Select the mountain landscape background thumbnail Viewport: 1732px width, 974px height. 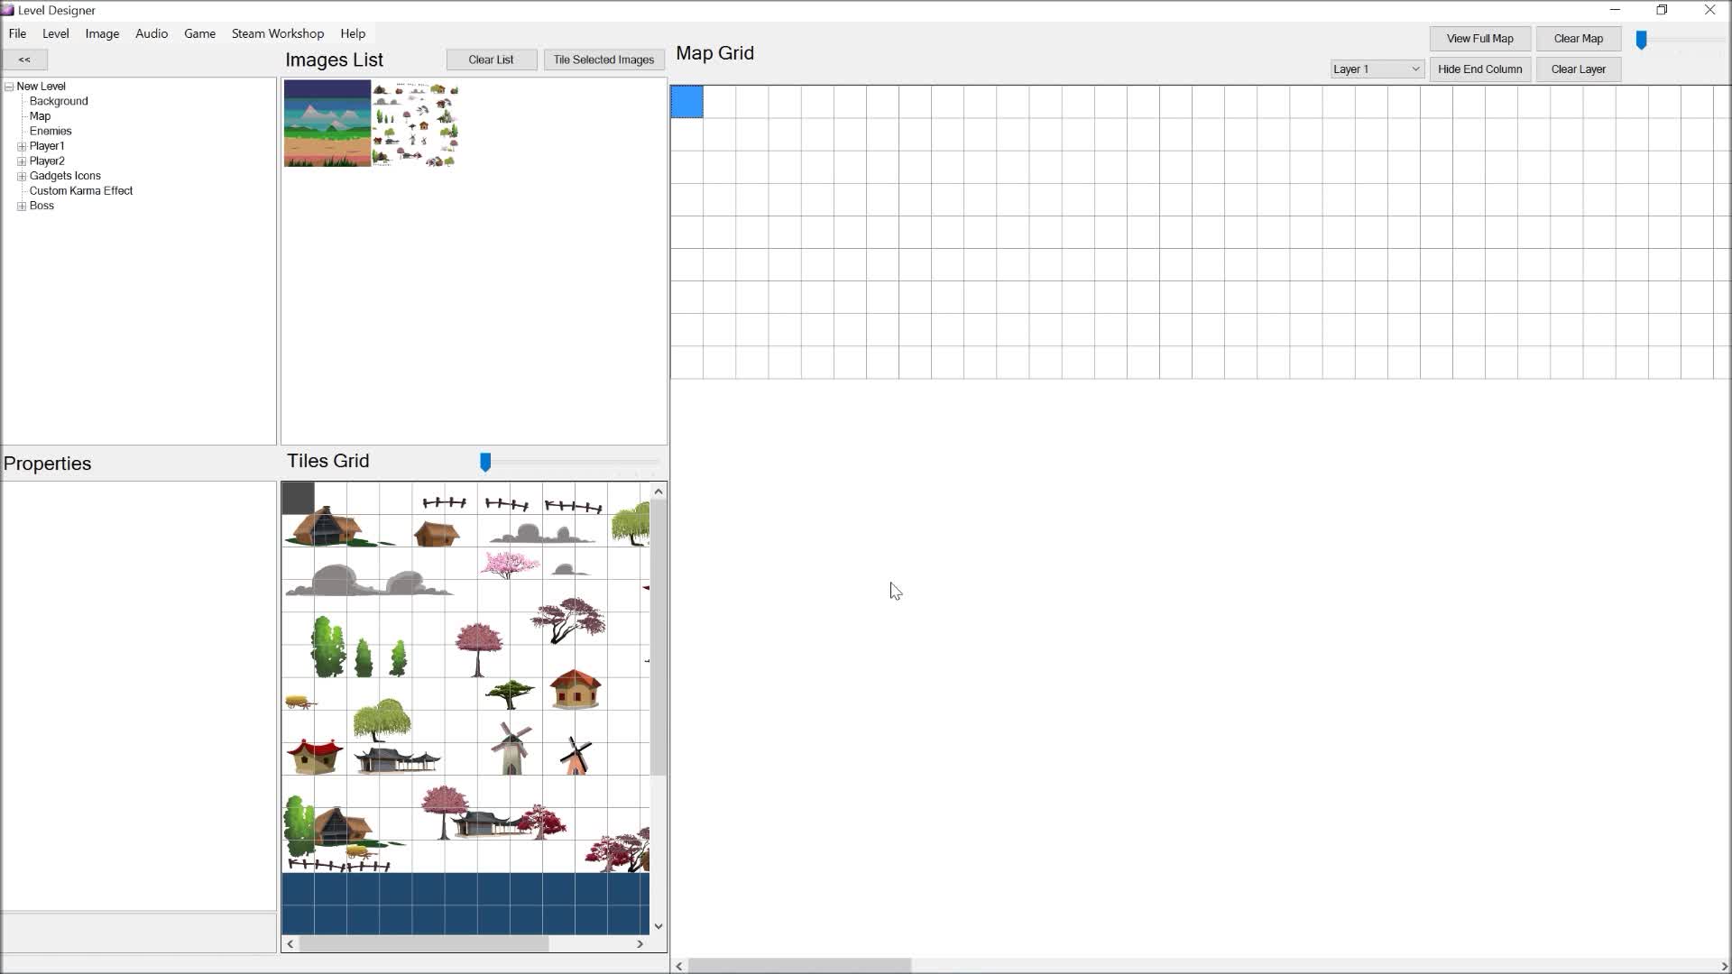tap(327, 124)
